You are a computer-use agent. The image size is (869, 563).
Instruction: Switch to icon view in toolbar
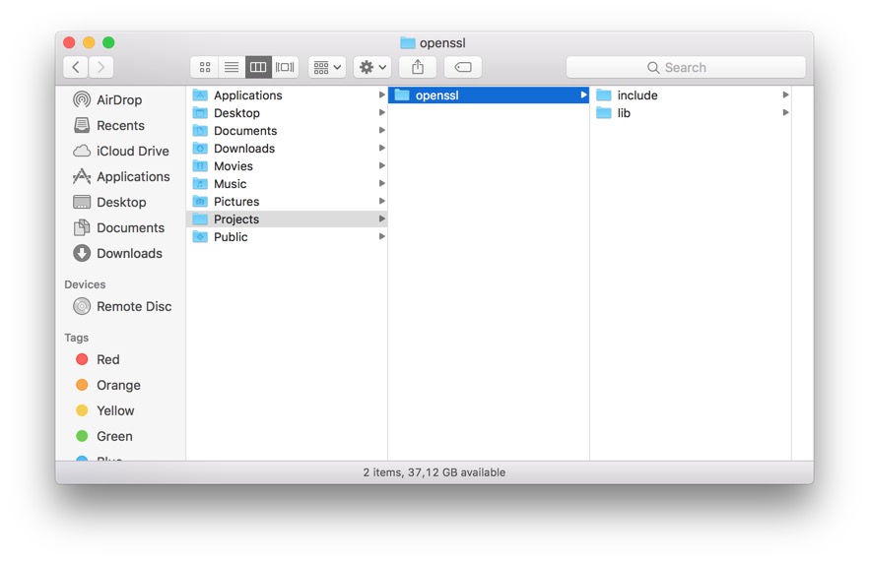pos(205,67)
